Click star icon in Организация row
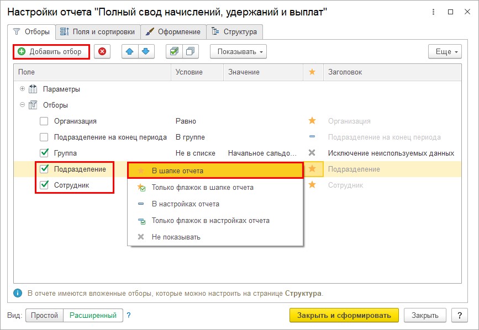479x330 pixels. coord(312,121)
